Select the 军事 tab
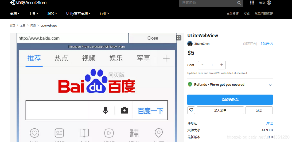Screen dimensions: 292x142 tap(143, 58)
